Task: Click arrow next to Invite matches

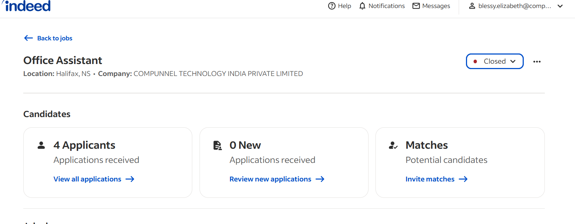Action: (x=463, y=179)
